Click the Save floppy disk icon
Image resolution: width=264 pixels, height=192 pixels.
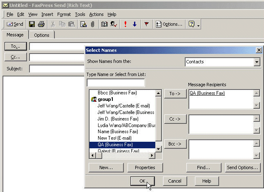coord(32,25)
